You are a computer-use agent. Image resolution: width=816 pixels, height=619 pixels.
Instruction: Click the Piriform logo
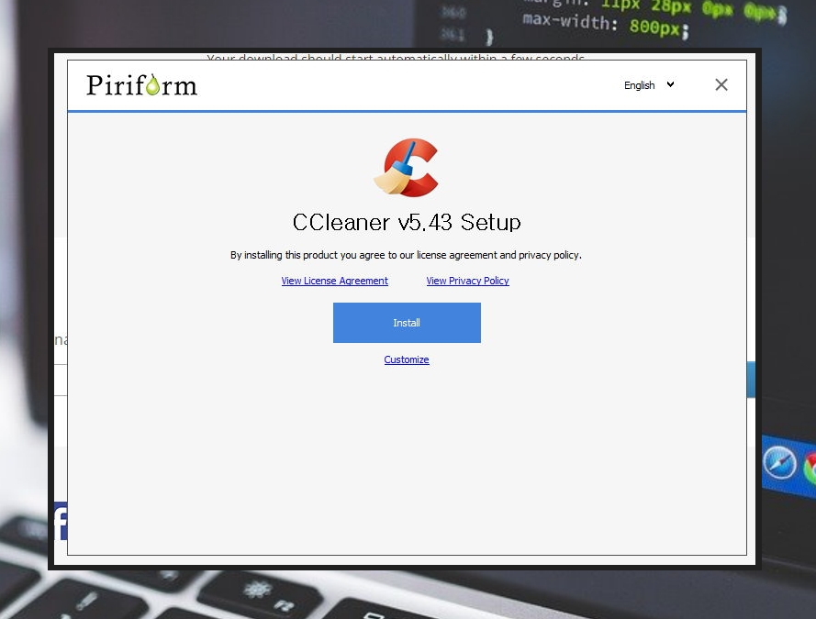(x=141, y=84)
